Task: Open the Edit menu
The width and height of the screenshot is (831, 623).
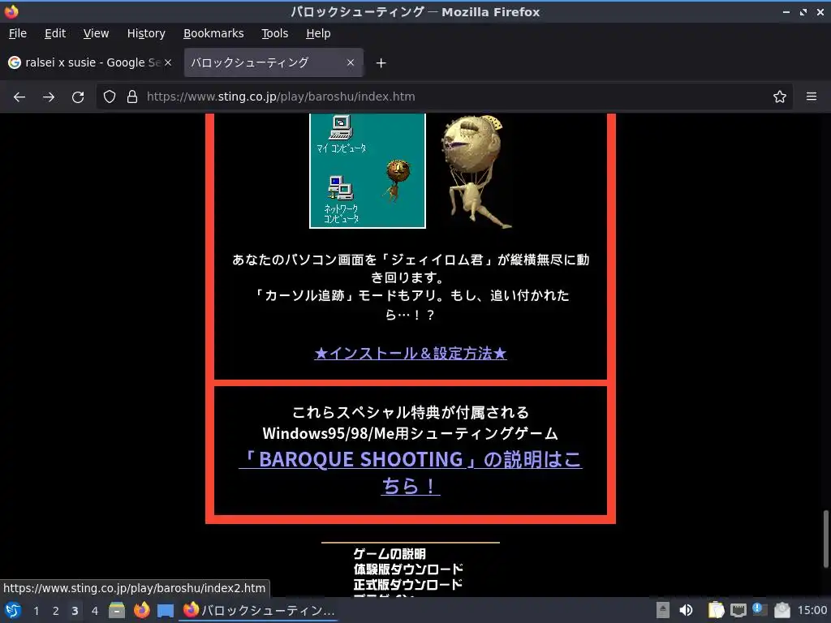Action: point(55,33)
